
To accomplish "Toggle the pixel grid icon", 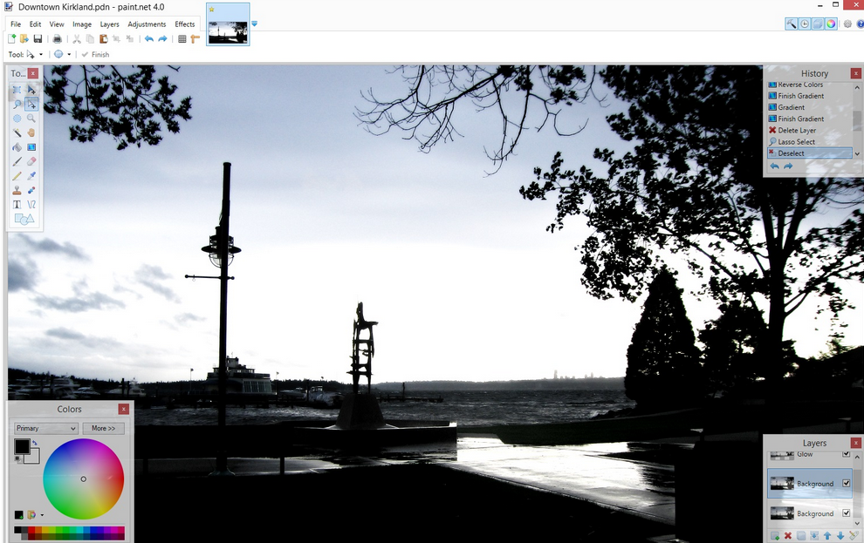I will (182, 38).
